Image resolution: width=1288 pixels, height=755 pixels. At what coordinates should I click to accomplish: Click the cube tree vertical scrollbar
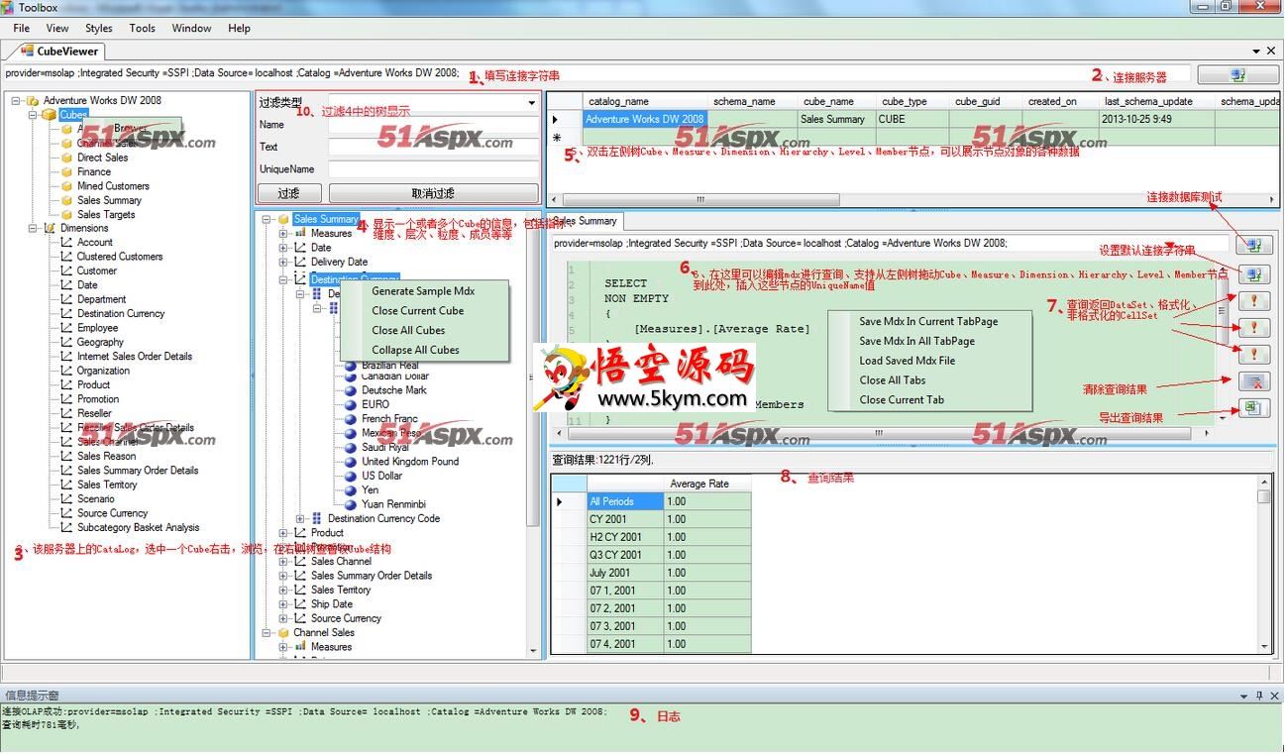pyautogui.click(x=533, y=433)
